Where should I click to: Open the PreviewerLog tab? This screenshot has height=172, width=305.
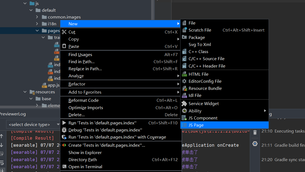click(13, 114)
